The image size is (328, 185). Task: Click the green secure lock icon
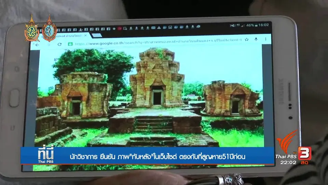tap(70, 44)
